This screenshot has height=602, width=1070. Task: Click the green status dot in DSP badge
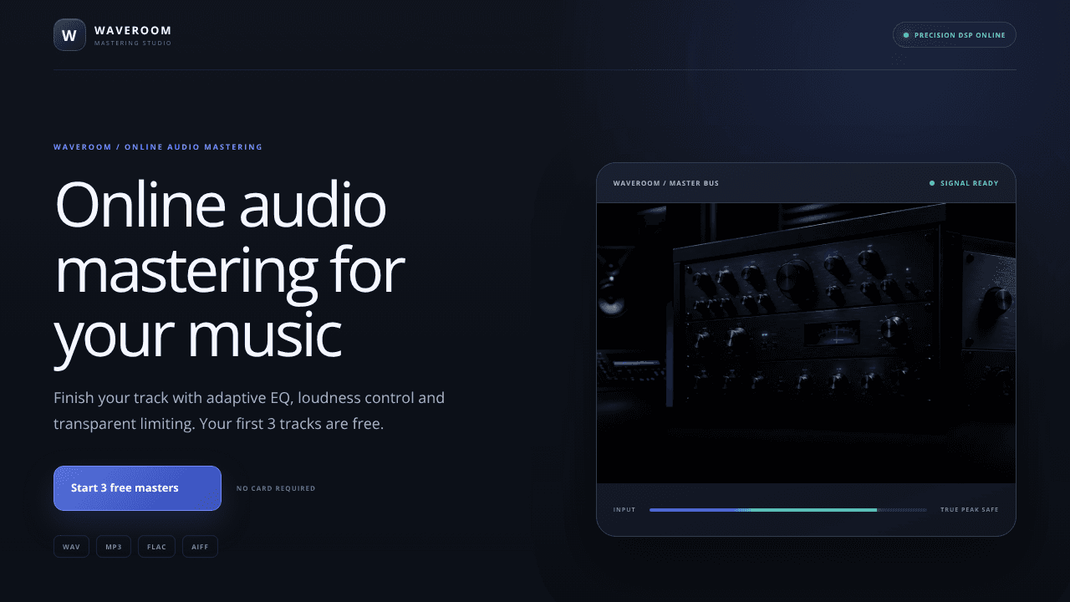tap(906, 35)
